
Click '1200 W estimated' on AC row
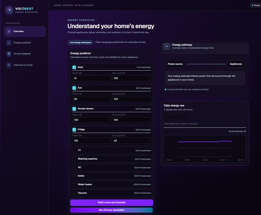click(x=143, y=168)
